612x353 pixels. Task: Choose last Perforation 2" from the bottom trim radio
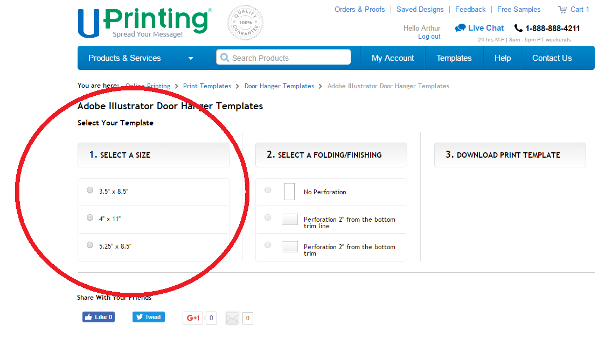tap(268, 245)
